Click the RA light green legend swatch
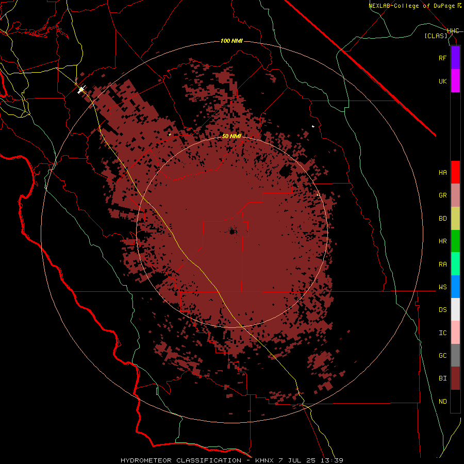Image resolution: width=464 pixels, height=464 pixels. pyautogui.click(x=455, y=264)
